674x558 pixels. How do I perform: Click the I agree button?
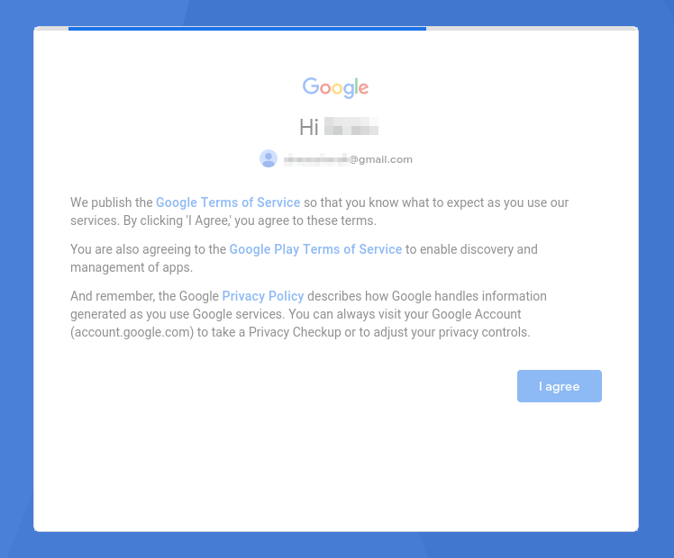pyautogui.click(x=560, y=386)
